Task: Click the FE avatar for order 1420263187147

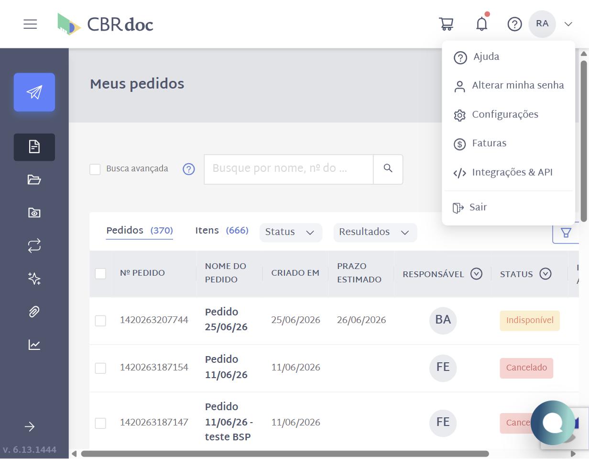Action: (x=443, y=423)
